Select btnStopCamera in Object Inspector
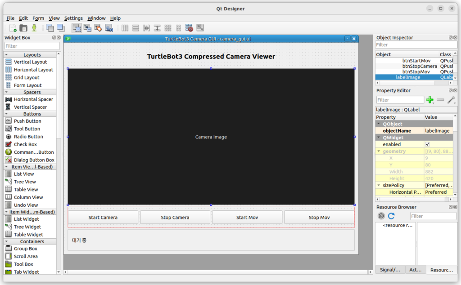The height and width of the screenshot is (285, 461). tap(420, 66)
